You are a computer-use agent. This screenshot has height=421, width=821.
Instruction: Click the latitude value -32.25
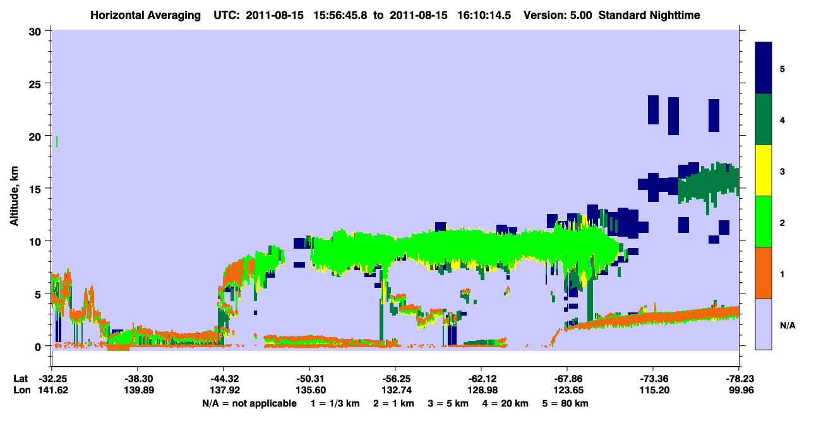51,379
